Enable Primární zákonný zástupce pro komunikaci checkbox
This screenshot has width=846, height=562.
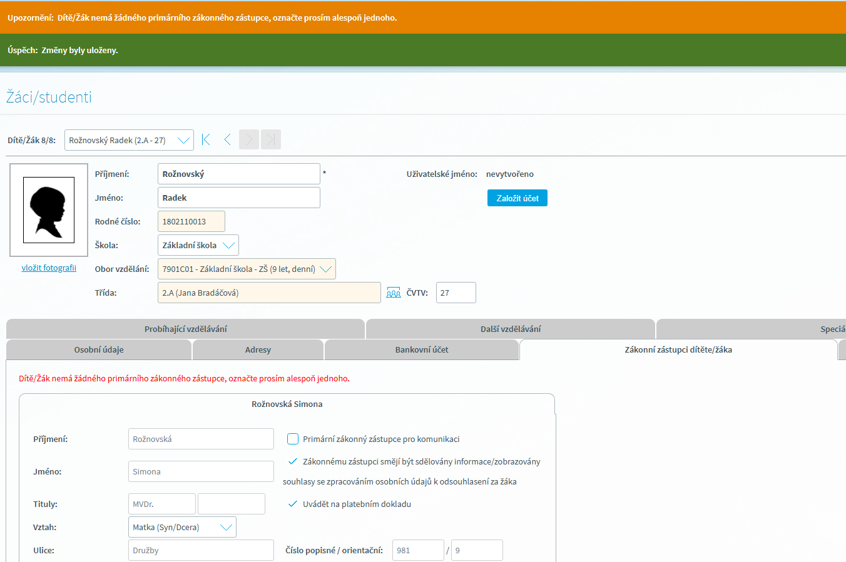coord(293,439)
